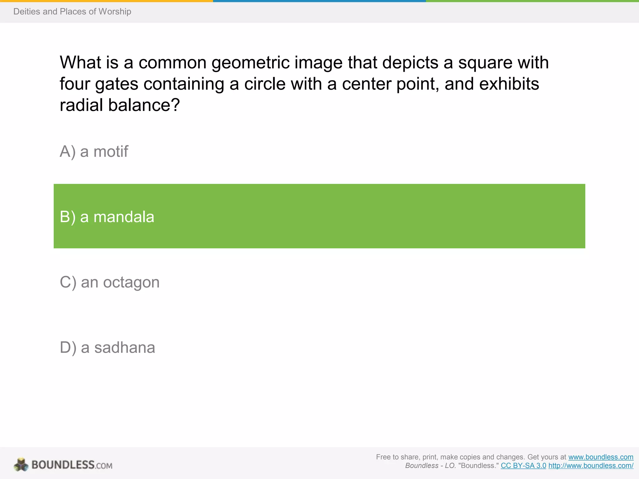Select answer A) a motif
This screenshot has height=479, width=639.
pyautogui.click(x=94, y=152)
